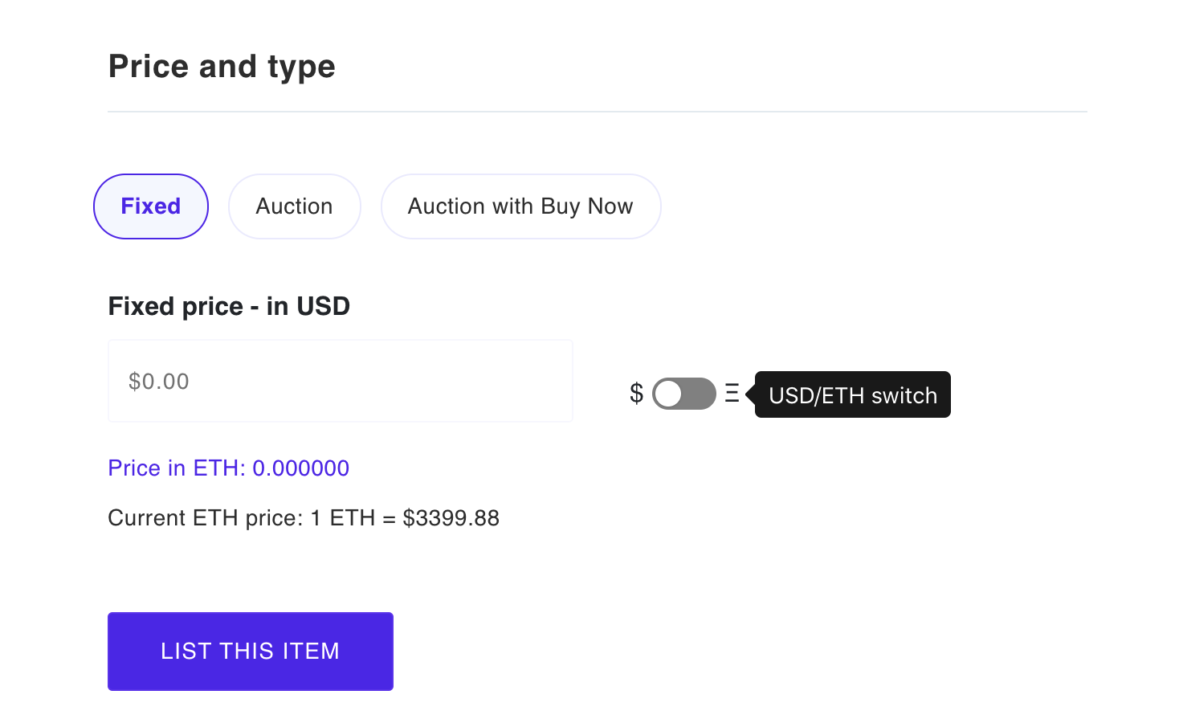Toggle the USD/ETH currency switch
Viewport: 1179px width, 715px height.
[x=683, y=394]
